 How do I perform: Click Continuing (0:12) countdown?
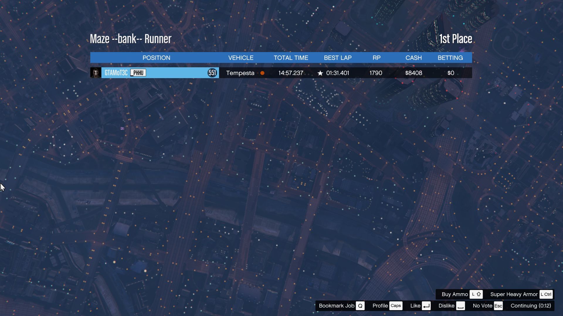point(531,306)
